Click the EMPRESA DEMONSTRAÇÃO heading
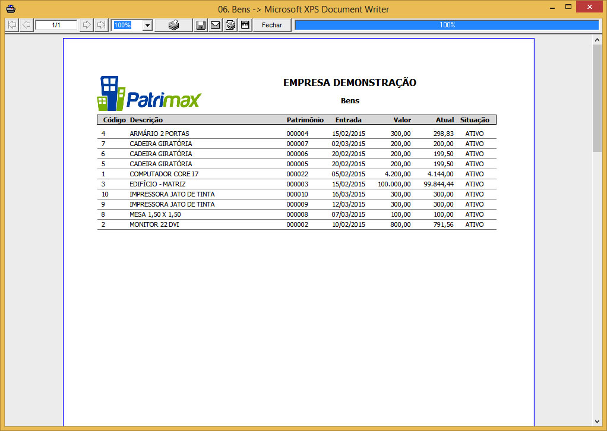Viewport: 607px width, 431px height. 350,83
